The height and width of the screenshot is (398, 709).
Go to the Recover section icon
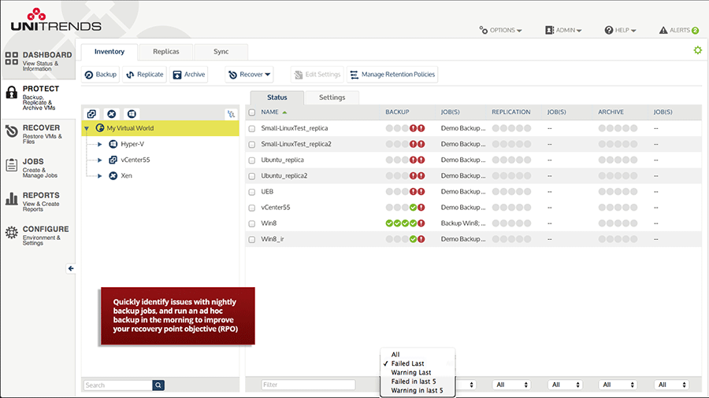coord(11,131)
